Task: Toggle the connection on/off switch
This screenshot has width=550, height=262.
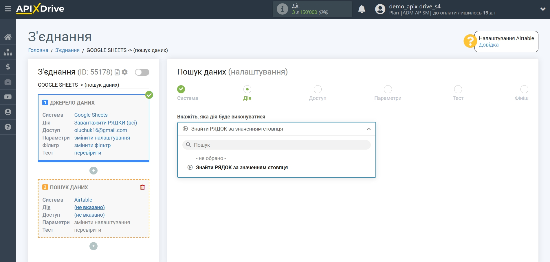Action: click(142, 72)
